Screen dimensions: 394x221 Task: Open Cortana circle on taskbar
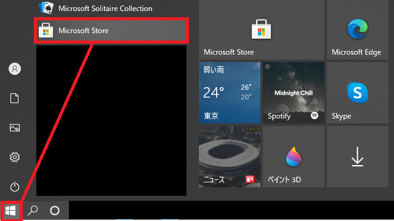(55, 211)
